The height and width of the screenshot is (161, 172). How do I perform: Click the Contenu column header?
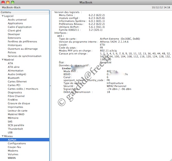pyautogui.click(x=24, y=12)
